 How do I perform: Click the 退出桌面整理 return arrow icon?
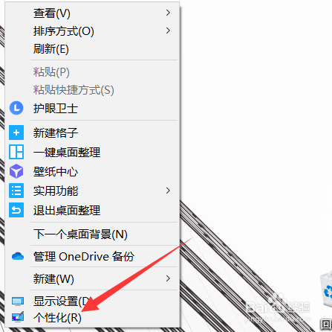pos(16,210)
